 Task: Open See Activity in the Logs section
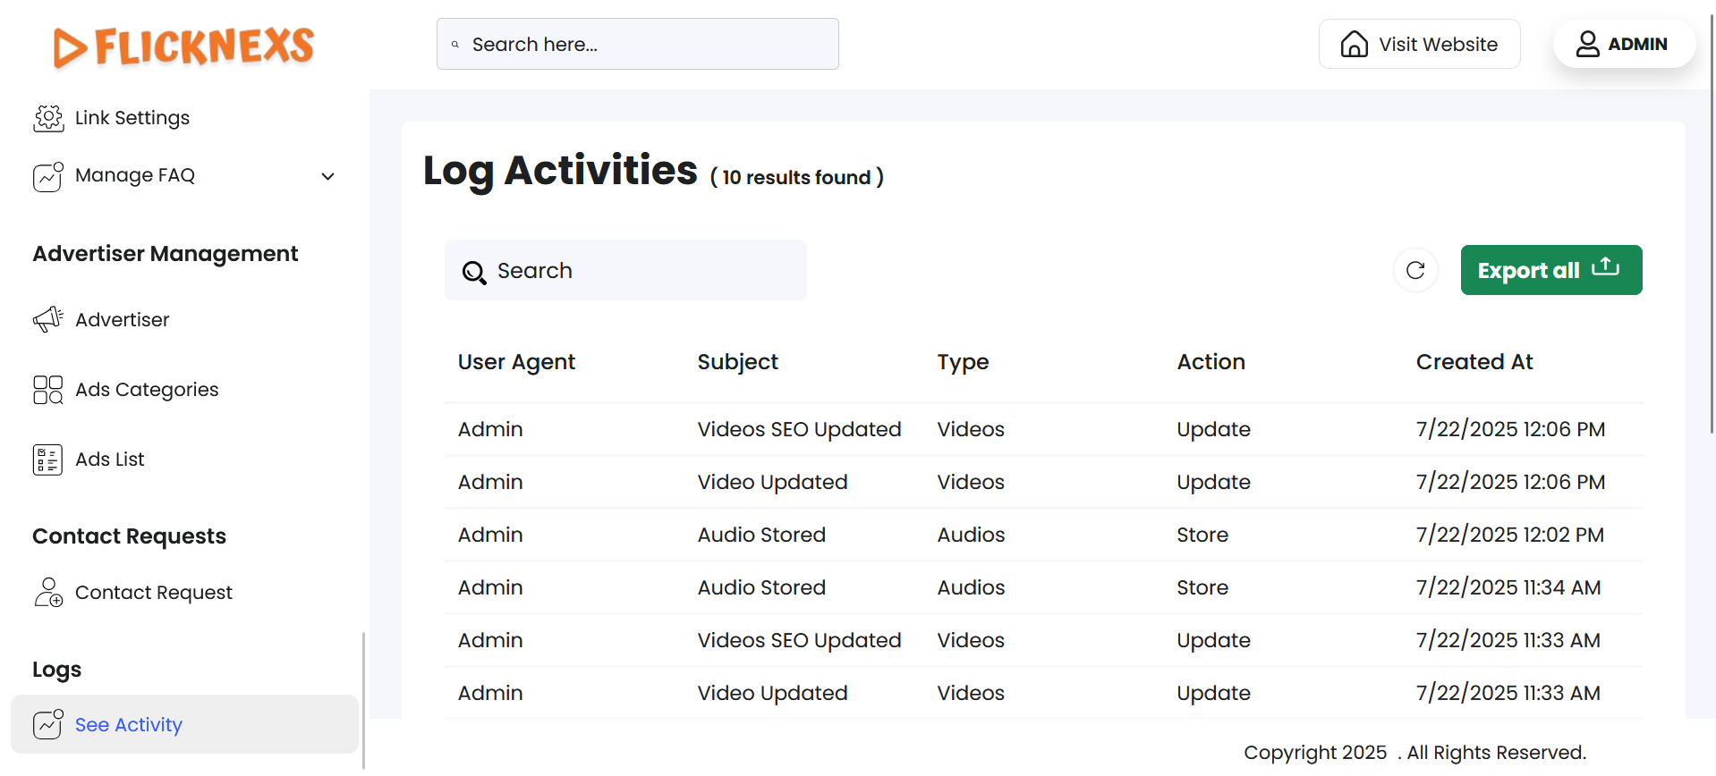tap(129, 725)
